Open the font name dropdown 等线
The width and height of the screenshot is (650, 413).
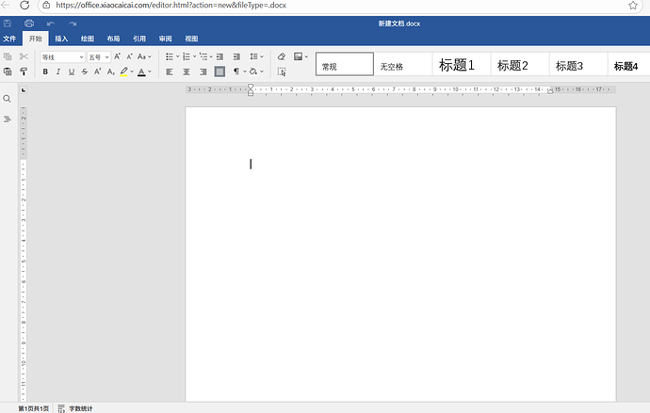coord(62,57)
